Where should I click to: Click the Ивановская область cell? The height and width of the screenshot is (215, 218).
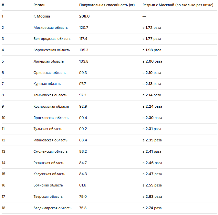pyautogui.click(x=50, y=140)
